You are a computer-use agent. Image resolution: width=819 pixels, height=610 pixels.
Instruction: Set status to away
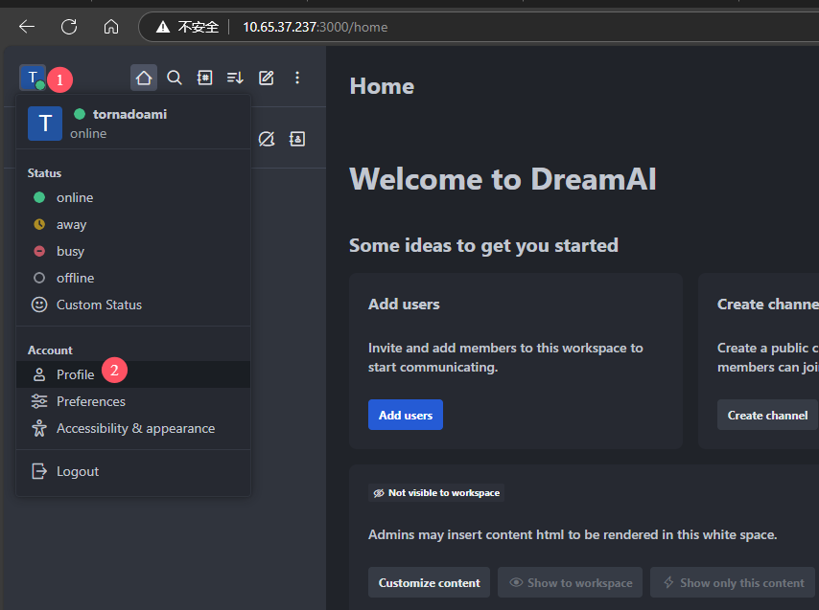click(133, 225)
